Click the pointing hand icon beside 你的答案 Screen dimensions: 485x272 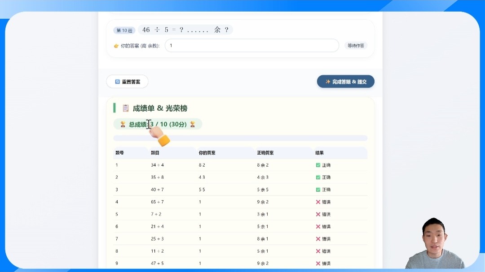point(116,46)
